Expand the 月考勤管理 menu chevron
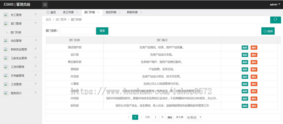 pyautogui.click(x=36, y=75)
